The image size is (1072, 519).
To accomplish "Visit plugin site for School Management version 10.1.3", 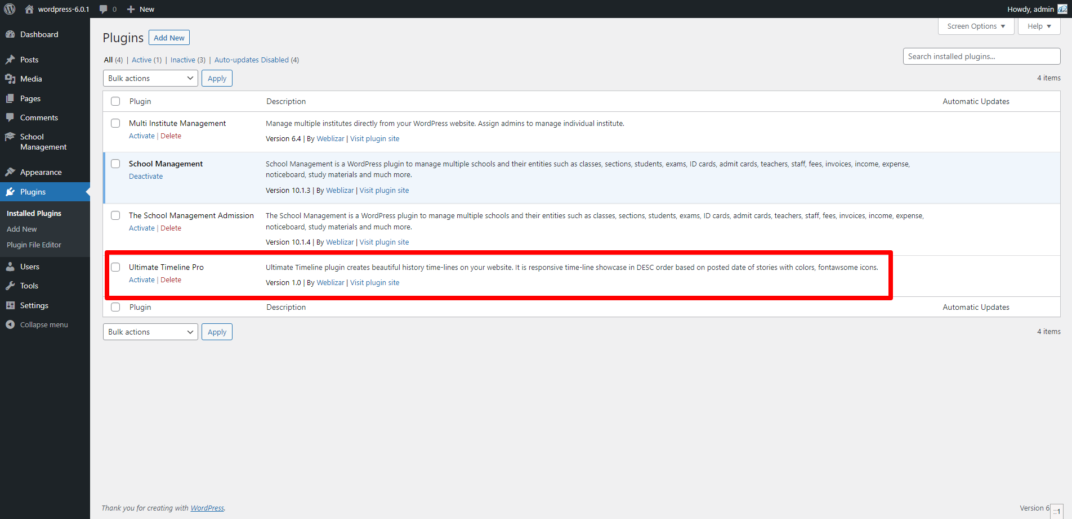I will tap(384, 191).
